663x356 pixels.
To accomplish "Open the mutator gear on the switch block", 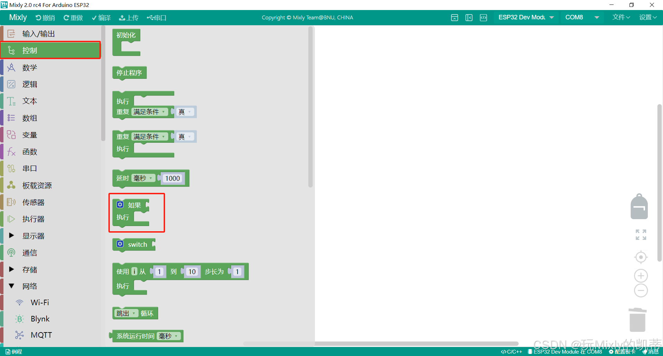I will [120, 244].
